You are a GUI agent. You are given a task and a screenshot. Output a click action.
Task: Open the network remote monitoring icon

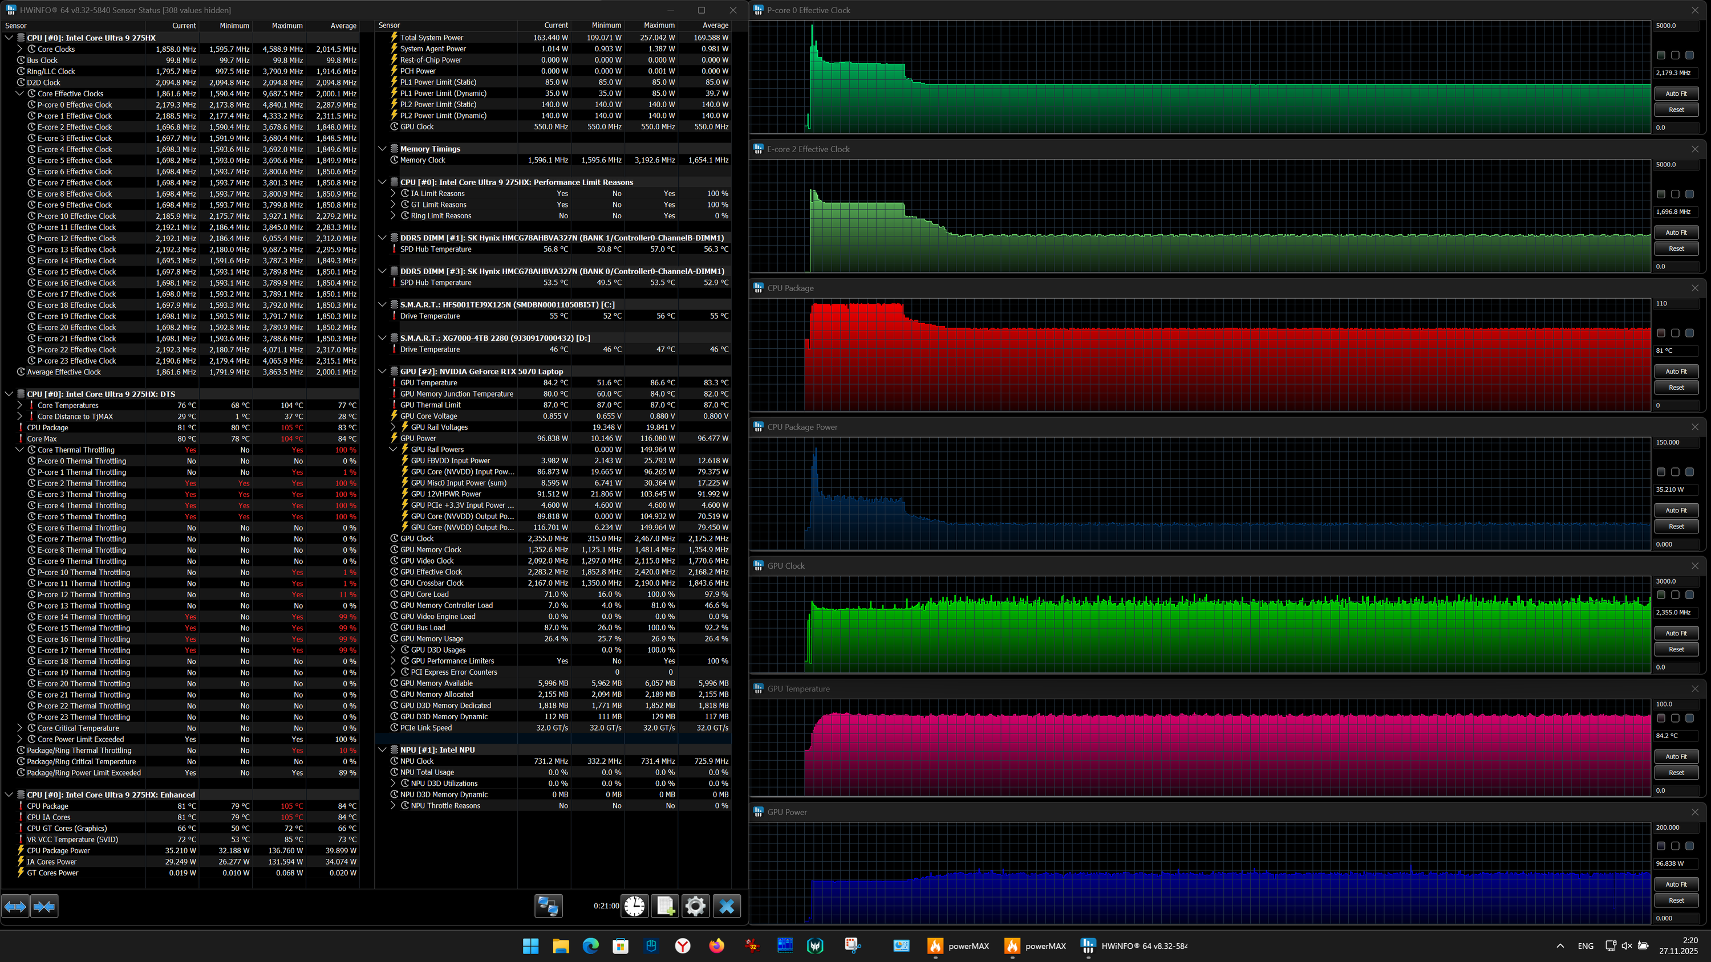(x=548, y=906)
